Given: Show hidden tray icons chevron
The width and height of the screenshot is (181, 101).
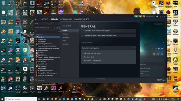Looking at the screenshot, I should pyautogui.click(x=157, y=99).
